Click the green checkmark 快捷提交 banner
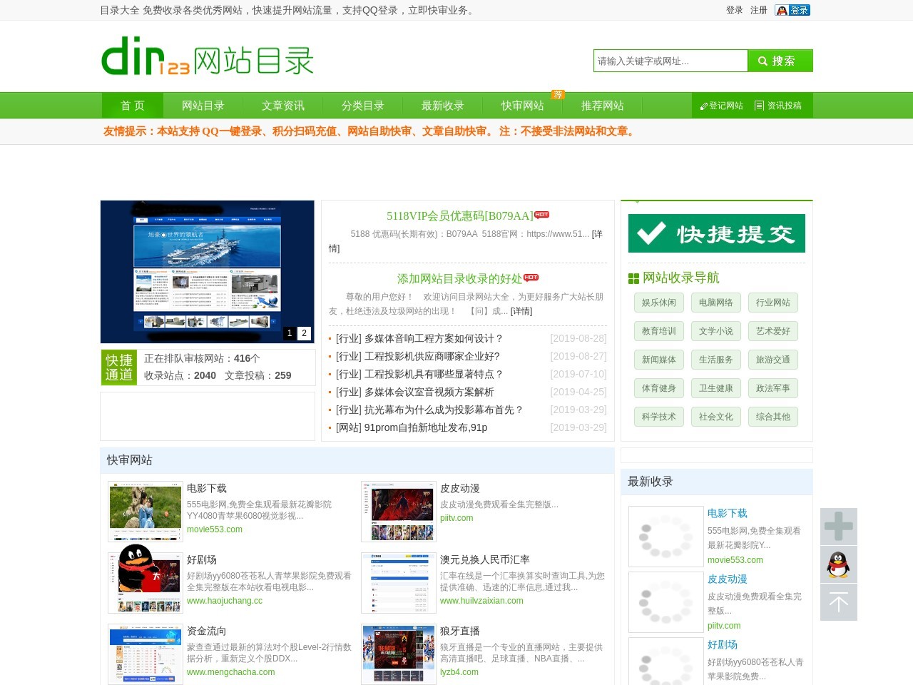The width and height of the screenshot is (913, 685). (x=716, y=233)
